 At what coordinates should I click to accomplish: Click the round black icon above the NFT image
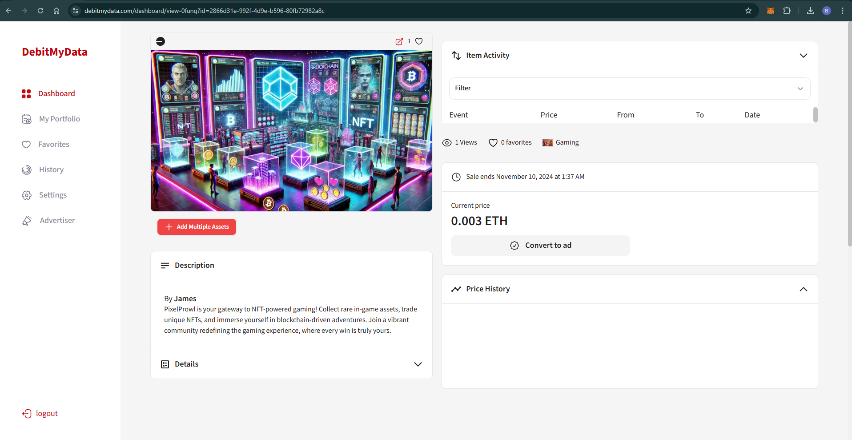(x=161, y=41)
